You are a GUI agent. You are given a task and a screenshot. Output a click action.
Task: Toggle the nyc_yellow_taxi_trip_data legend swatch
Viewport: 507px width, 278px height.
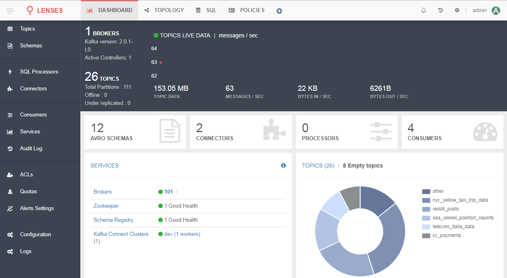click(x=426, y=200)
